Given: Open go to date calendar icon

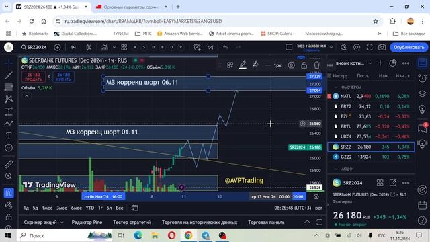Looking at the screenshot, I should pos(134,208).
